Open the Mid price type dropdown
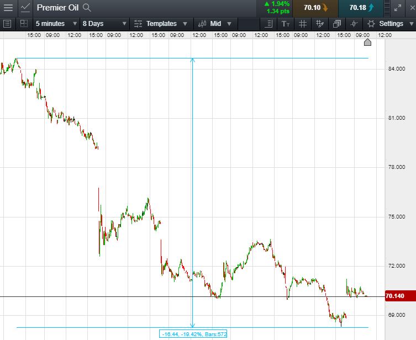 coord(215,24)
